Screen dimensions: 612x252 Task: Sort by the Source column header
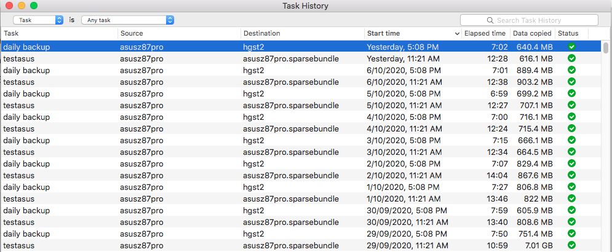[x=178, y=33]
